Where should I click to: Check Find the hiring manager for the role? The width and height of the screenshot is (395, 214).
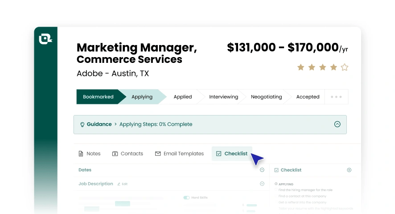coord(276,190)
